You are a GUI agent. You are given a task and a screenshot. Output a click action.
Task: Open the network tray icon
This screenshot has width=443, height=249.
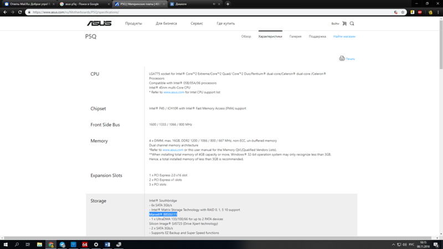pyautogui.click(x=399, y=245)
